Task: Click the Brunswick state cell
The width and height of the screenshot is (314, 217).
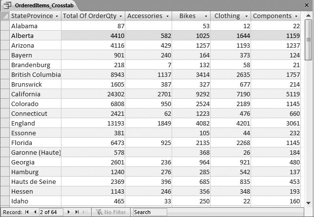Action: pyautogui.click(x=35, y=84)
